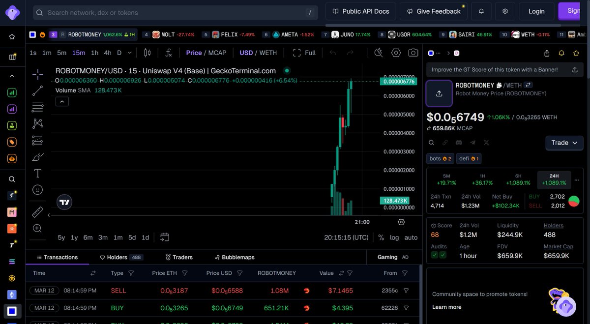Expand the Trade dropdown button
The height and width of the screenshot is (324, 590).
coord(564,143)
